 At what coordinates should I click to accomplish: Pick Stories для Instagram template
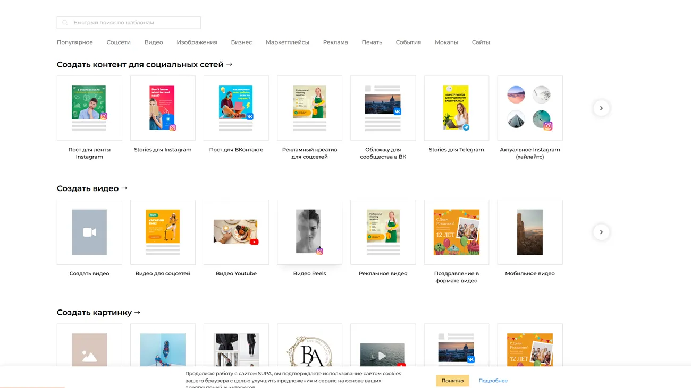pos(163,108)
